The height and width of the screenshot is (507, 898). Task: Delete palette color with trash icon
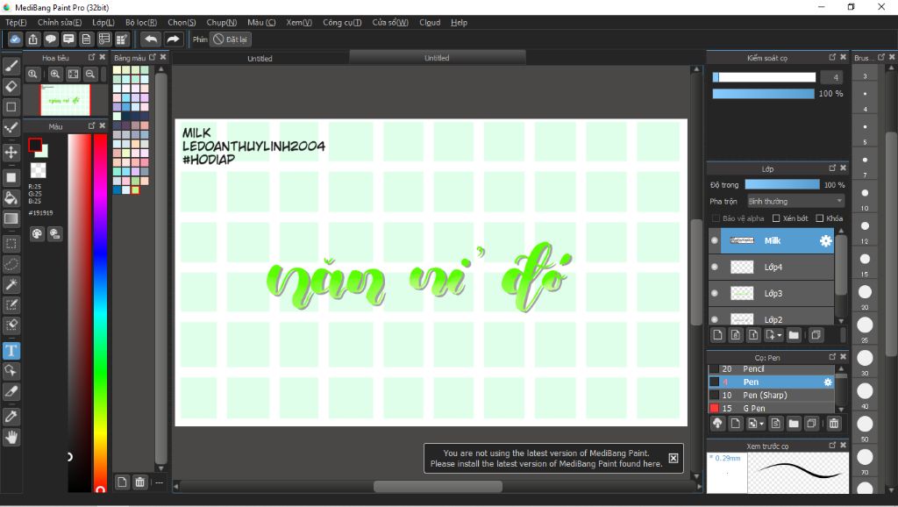(139, 482)
